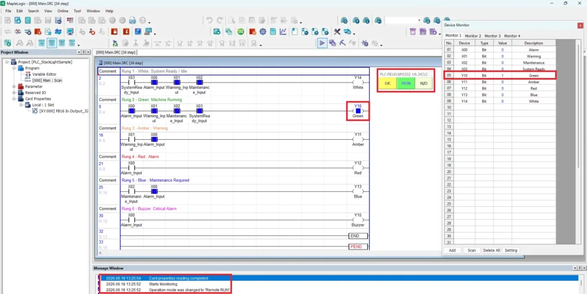Click the blue opposite-arrows transfer icon

point(58,32)
